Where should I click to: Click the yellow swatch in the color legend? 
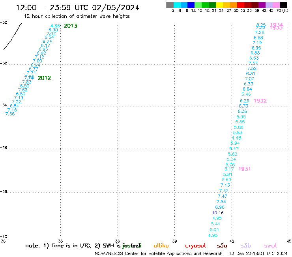[x=219, y=5]
